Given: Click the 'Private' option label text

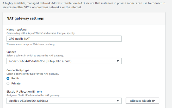Looking at the screenshot, I should (x=16, y=84).
